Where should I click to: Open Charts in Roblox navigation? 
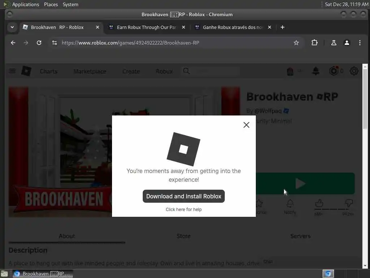[x=48, y=71]
